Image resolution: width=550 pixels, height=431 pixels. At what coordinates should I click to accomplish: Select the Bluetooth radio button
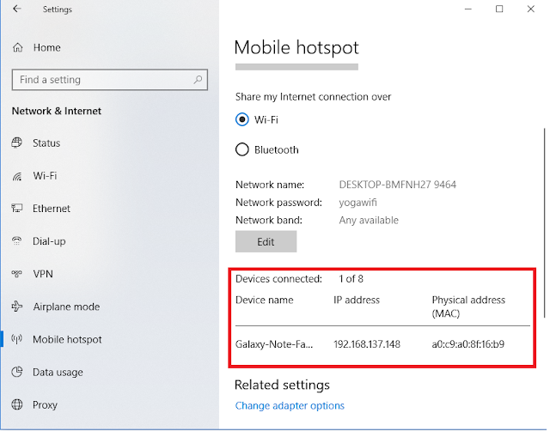coord(242,149)
